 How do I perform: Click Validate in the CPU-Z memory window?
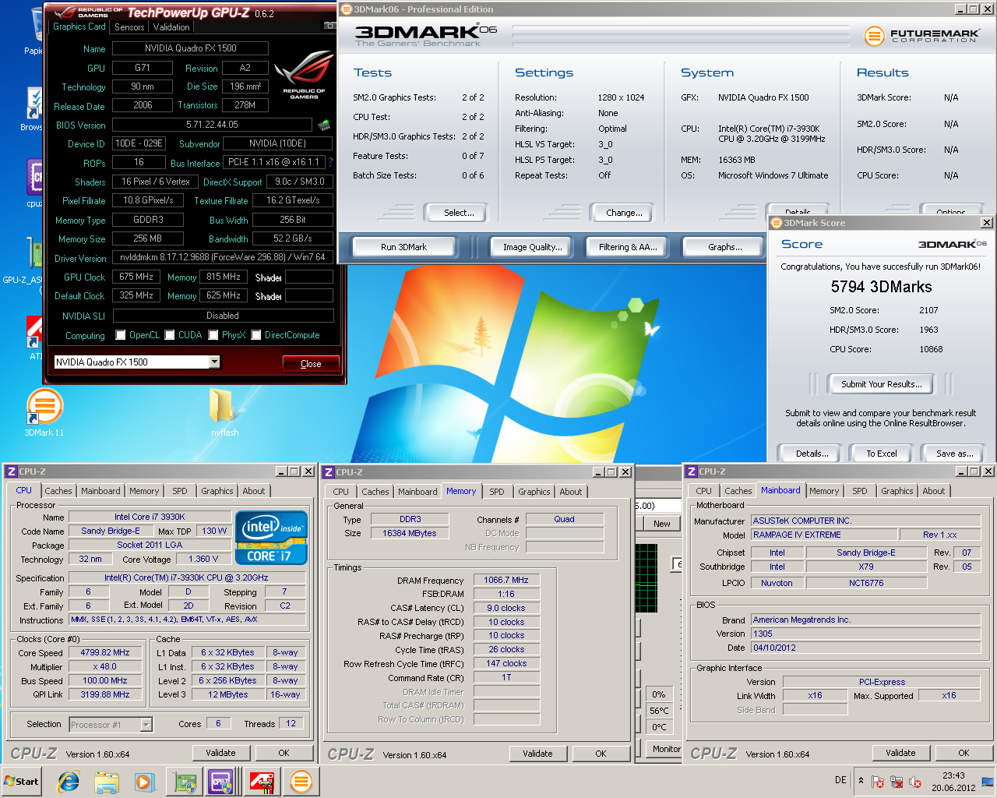coord(537,754)
